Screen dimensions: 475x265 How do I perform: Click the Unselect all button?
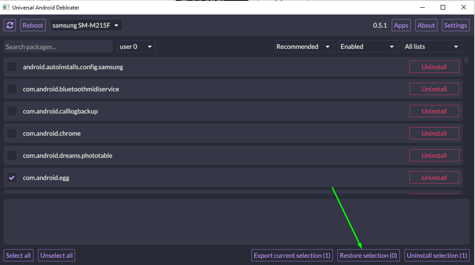[57, 256]
